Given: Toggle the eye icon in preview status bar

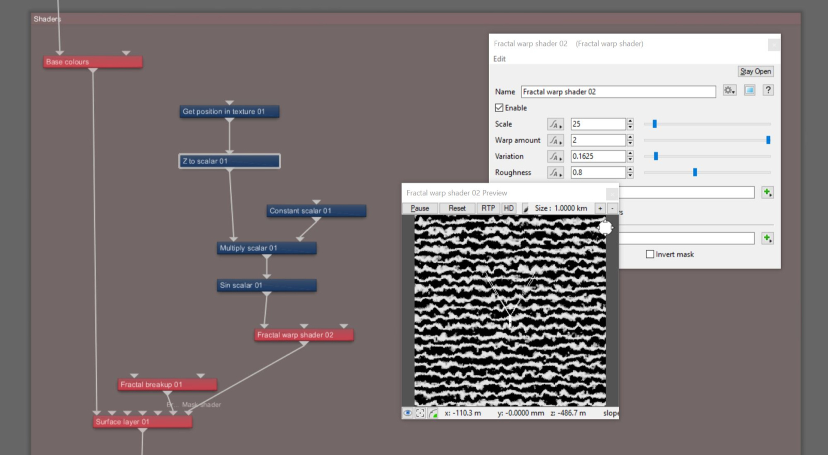Looking at the screenshot, I should (408, 413).
